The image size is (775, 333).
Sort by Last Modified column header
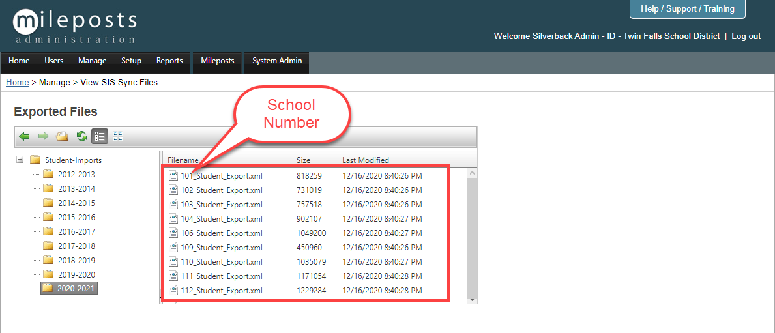[366, 160]
